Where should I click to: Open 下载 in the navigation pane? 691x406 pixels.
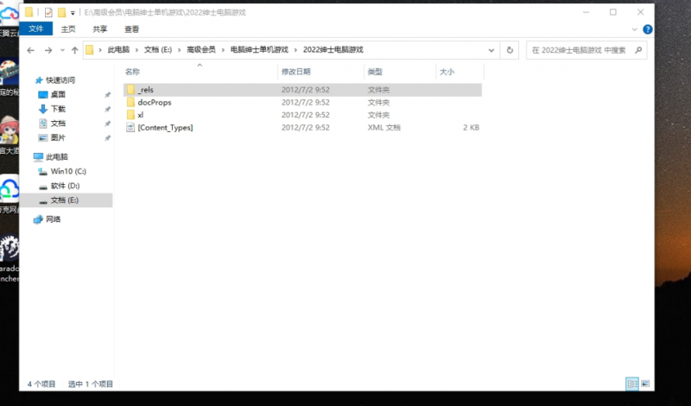pyautogui.click(x=58, y=110)
